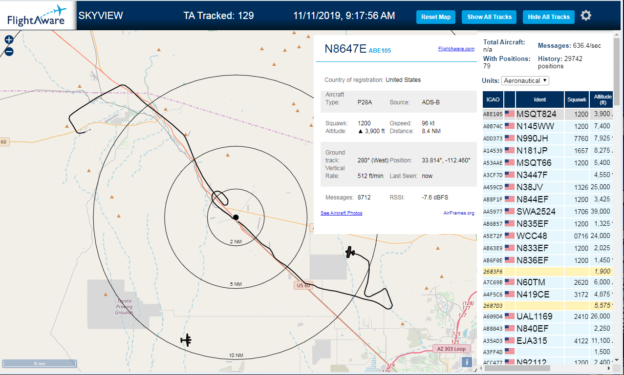Click the 10 NM range ring label

click(x=236, y=355)
